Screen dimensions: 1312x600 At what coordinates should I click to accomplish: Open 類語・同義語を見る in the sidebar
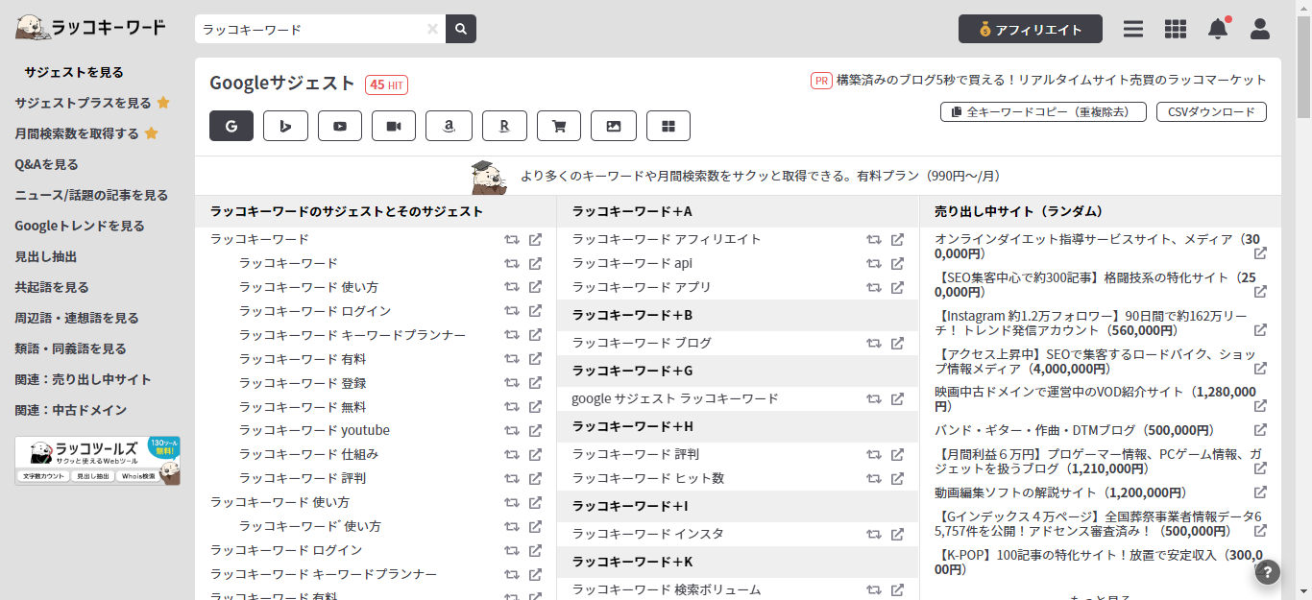70,348
